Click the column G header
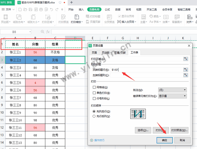 coord(123,38)
